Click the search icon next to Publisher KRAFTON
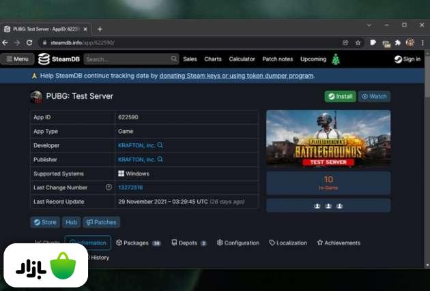The image size is (430, 291). click(x=160, y=159)
